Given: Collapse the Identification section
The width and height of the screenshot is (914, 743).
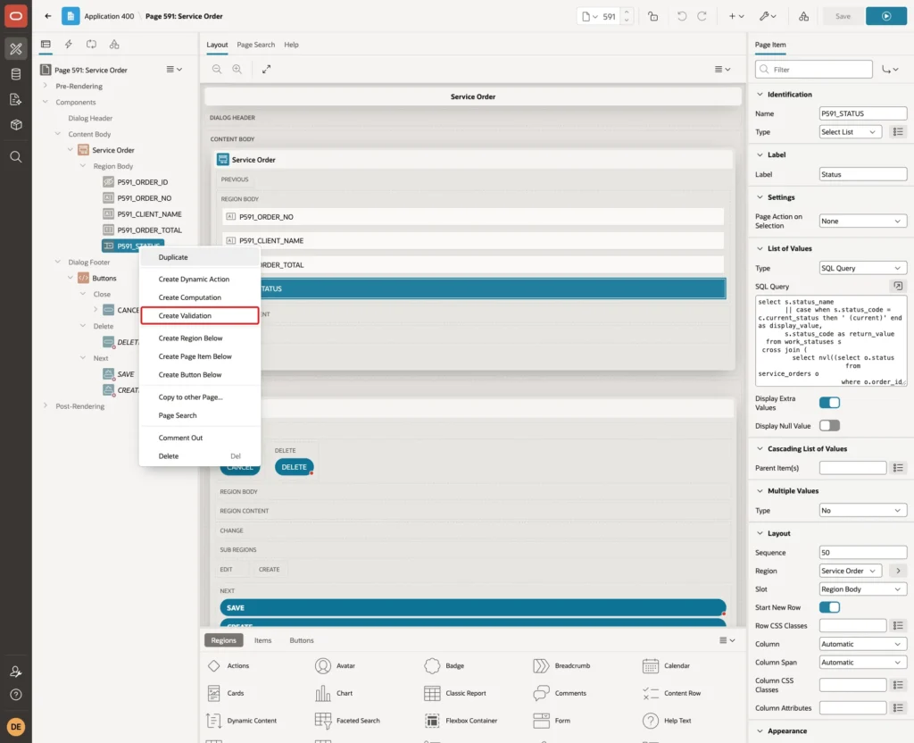Looking at the screenshot, I should click(x=760, y=94).
